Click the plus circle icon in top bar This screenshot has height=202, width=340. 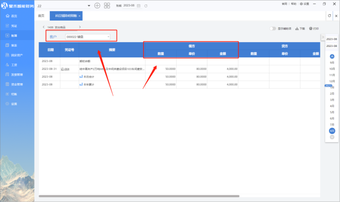[97, 5]
